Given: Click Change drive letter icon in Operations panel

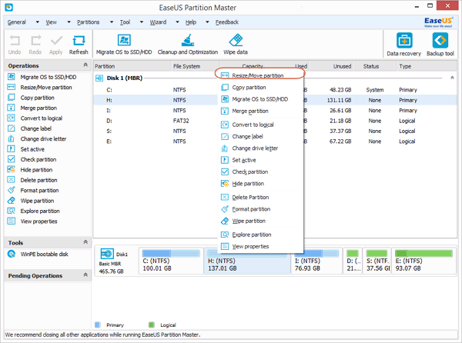Looking at the screenshot, I should click(12, 138).
